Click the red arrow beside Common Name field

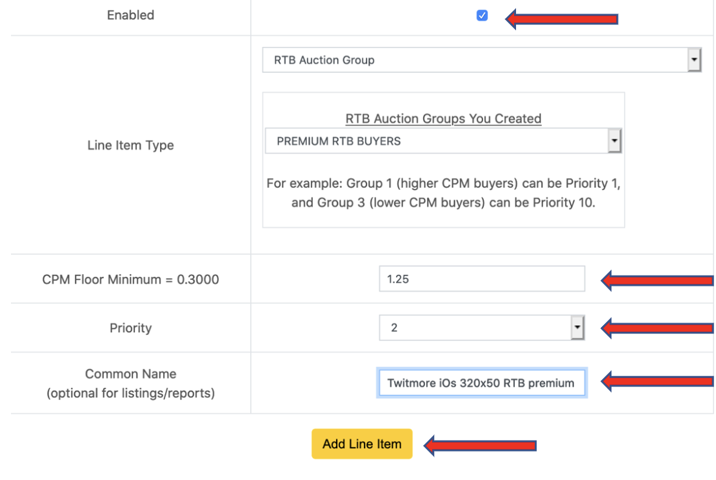point(657,381)
